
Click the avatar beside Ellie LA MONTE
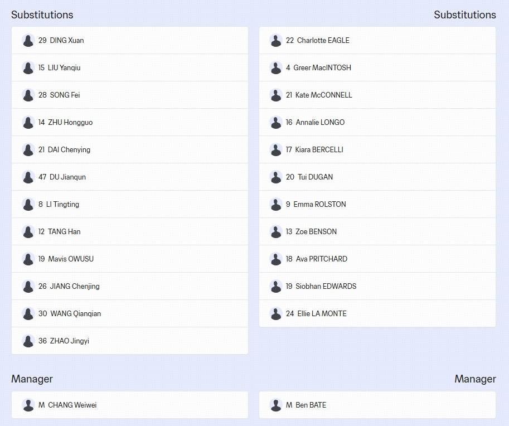276,314
